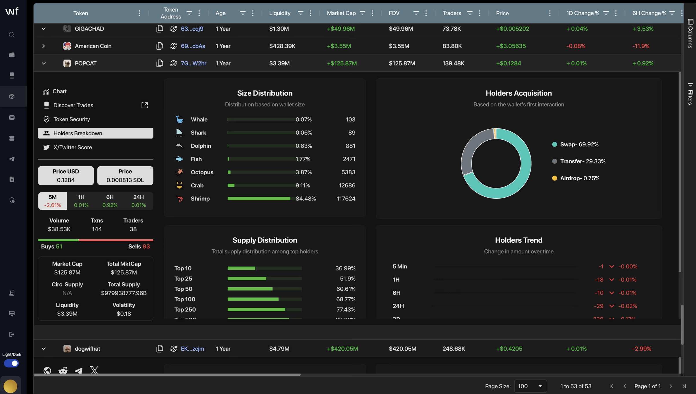Click the horizontal table scrollbar
This screenshot has height=394, width=696.
click(167, 375)
